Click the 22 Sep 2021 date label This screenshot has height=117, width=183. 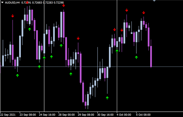tap(8, 115)
